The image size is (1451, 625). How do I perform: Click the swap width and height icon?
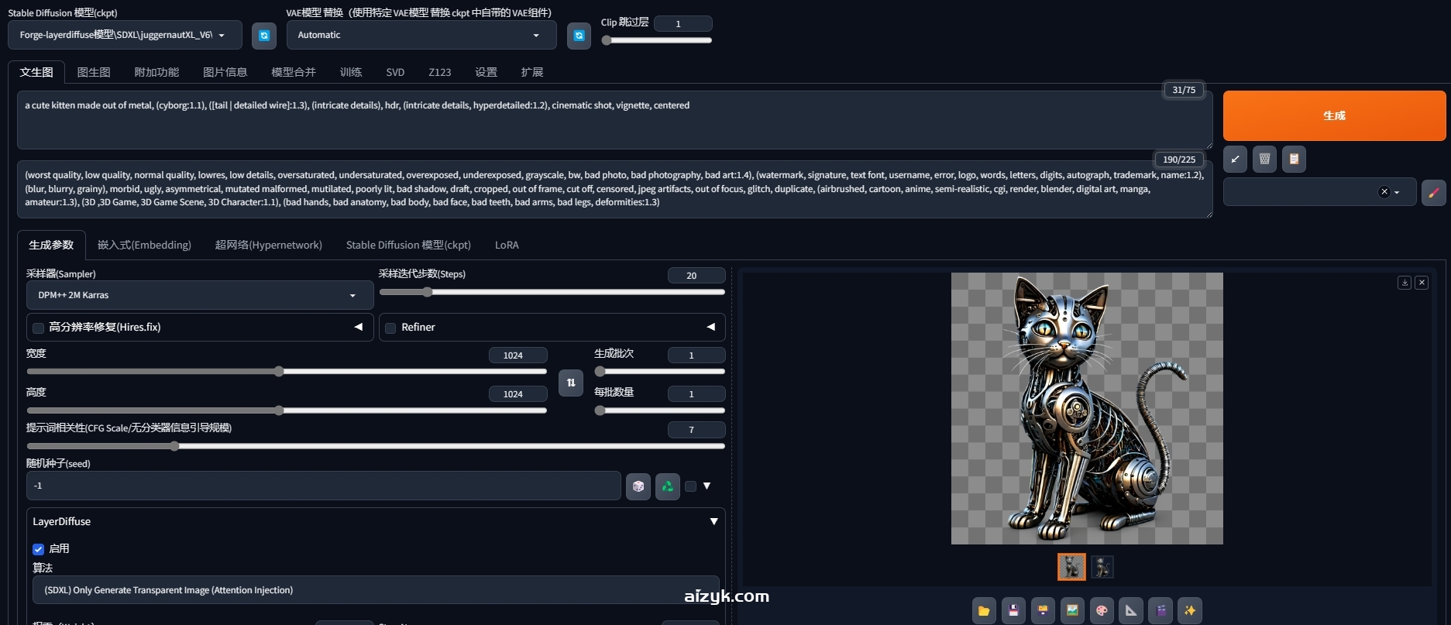[571, 383]
